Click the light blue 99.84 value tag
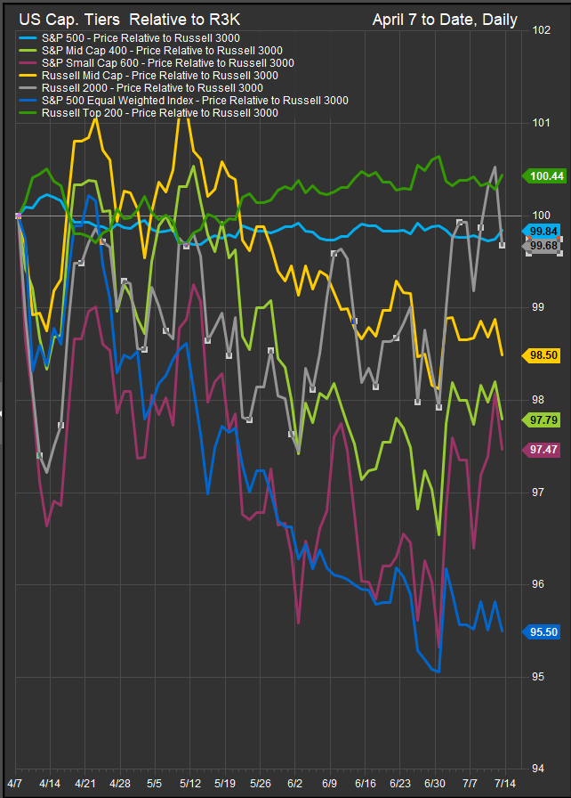This screenshot has width=571, height=798. click(543, 231)
